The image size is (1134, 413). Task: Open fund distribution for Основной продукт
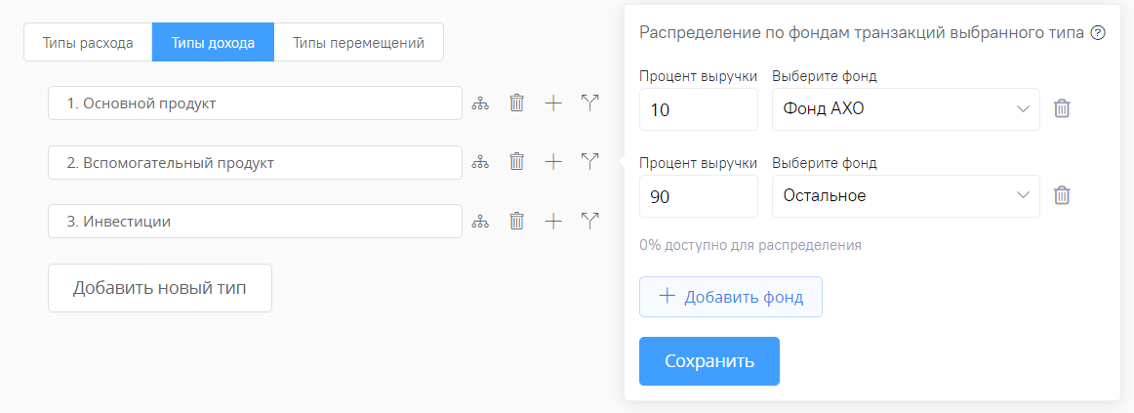[590, 103]
